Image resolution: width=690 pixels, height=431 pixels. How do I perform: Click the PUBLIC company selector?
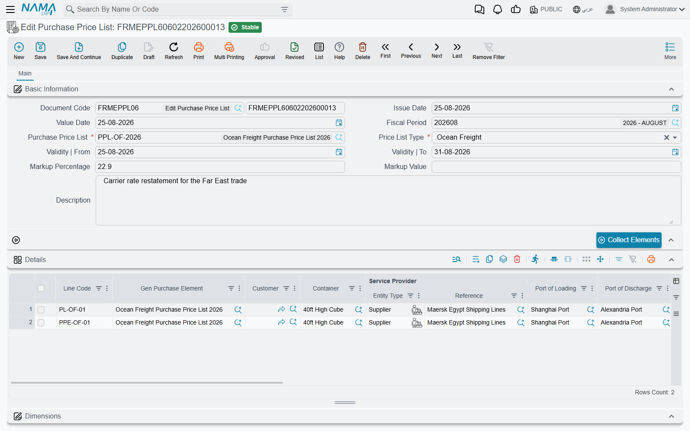click(x=546, y=9)
